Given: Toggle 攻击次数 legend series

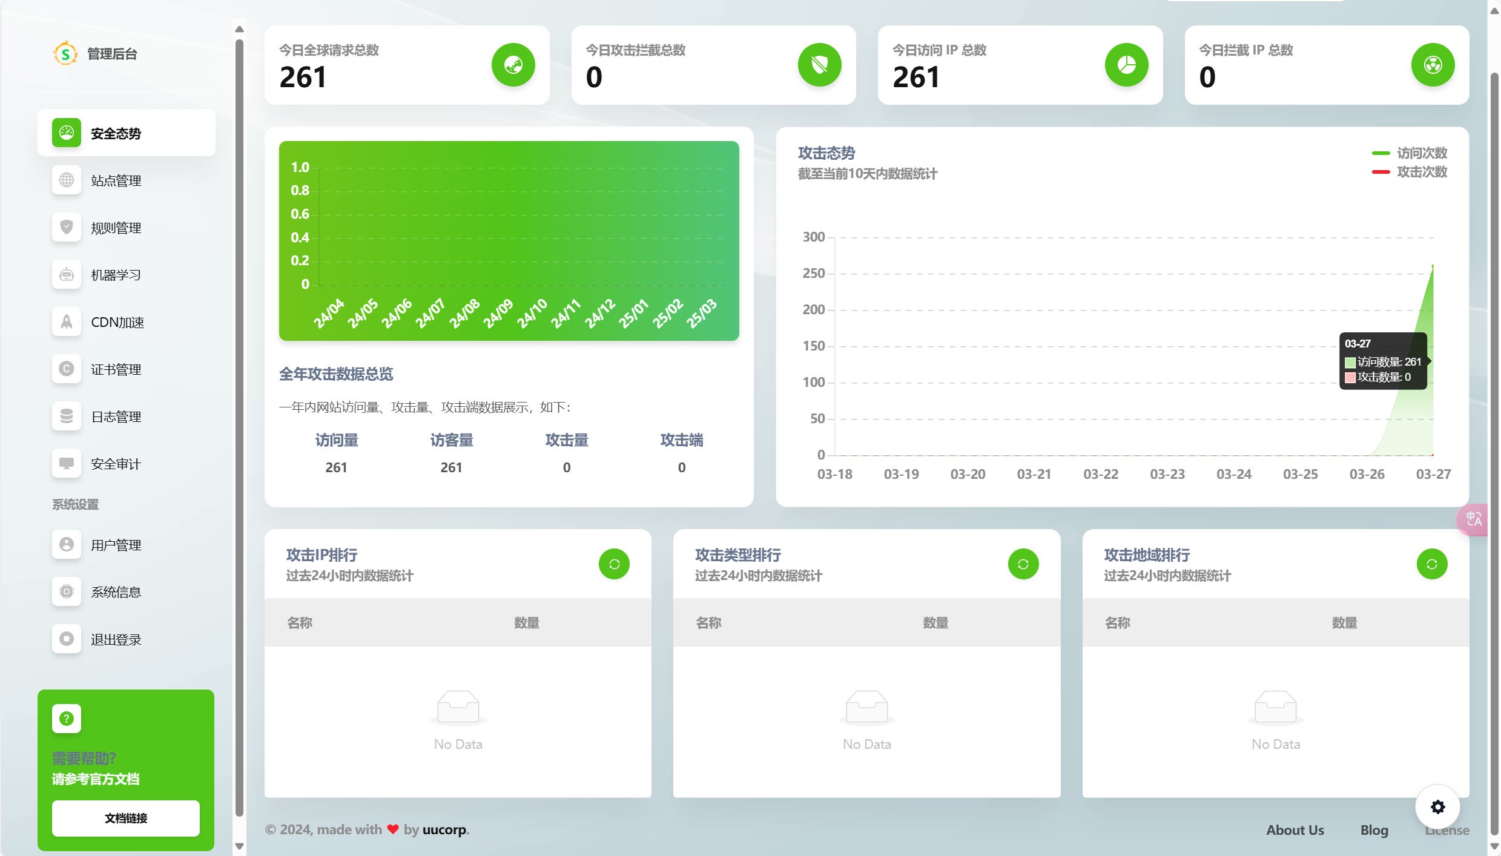Looking at the screenshot, I should click(x=1410, y=172).
